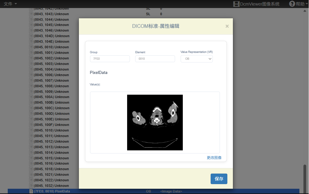Image resolution: width=309 pixels, height=194 pixels.
Task: Click document icon beside (0045, 100F) Unknown
Action: coord(31,125)
